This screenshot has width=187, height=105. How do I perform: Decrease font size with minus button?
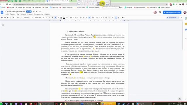pyautogui.click(x=46, y=17)
